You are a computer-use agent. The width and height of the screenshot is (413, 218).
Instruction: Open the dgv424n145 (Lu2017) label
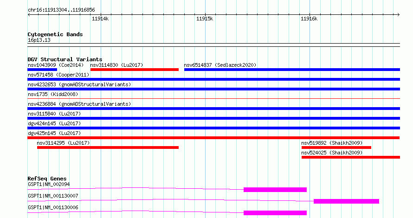pyautogui.click(x=54, y=123)
